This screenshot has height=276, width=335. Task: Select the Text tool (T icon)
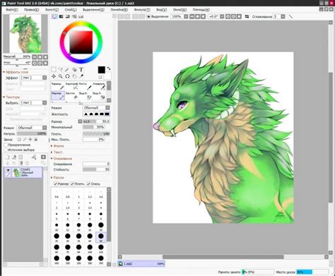[x=81, y=69]
